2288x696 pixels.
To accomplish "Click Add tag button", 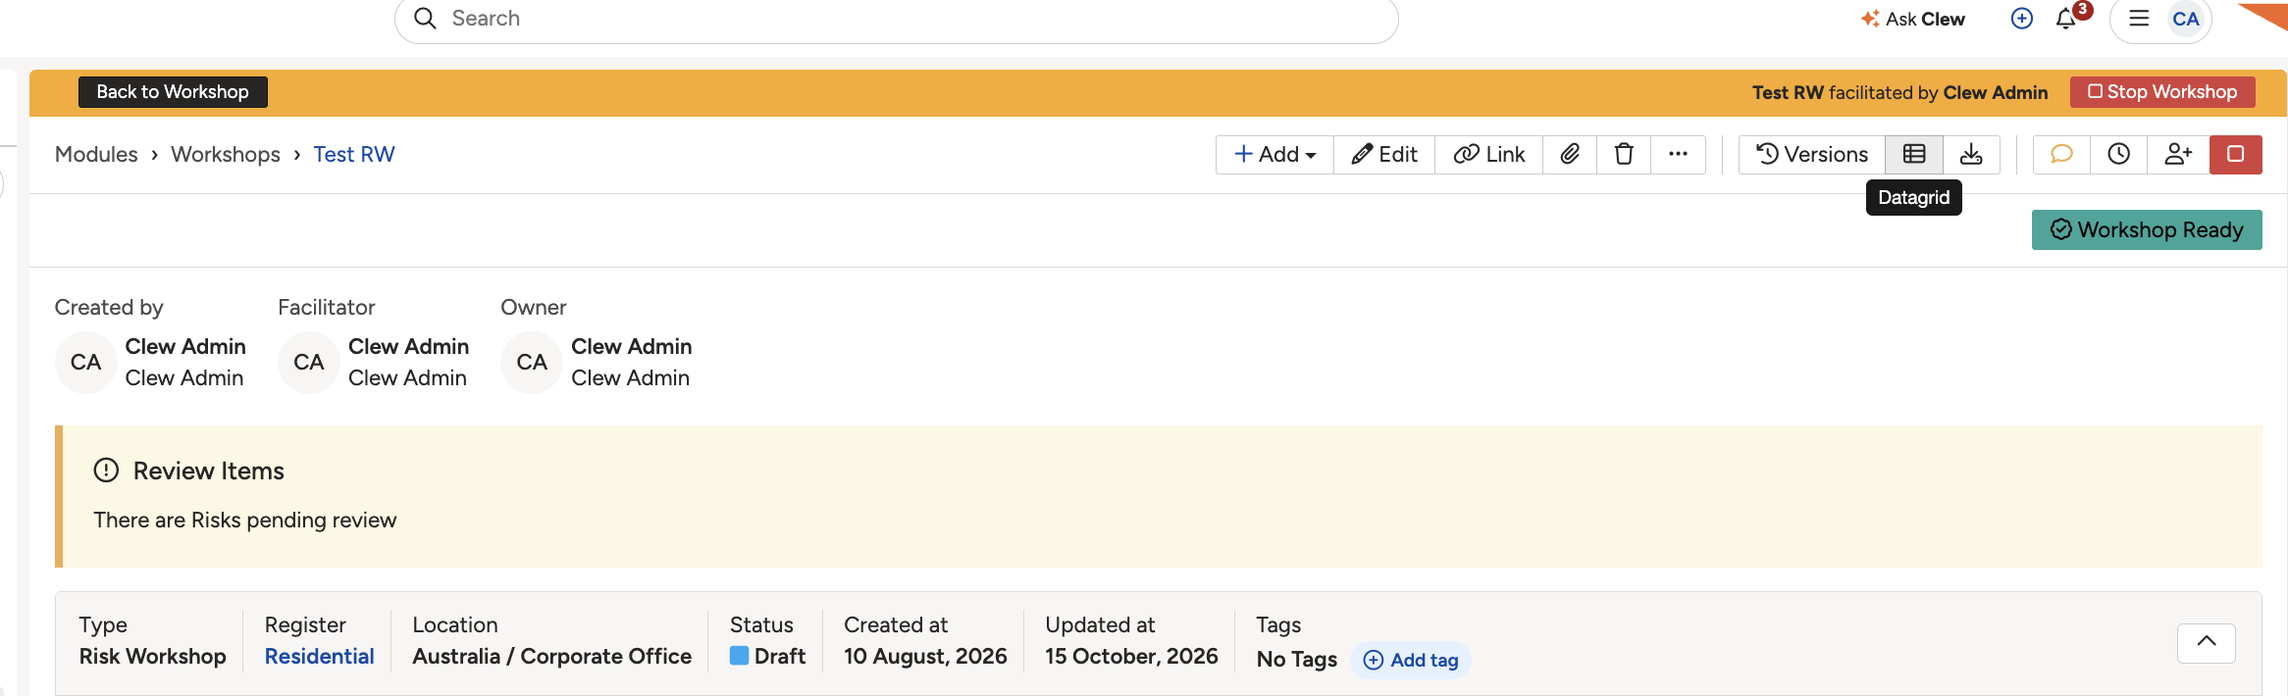I will (x=1411, y=661).
